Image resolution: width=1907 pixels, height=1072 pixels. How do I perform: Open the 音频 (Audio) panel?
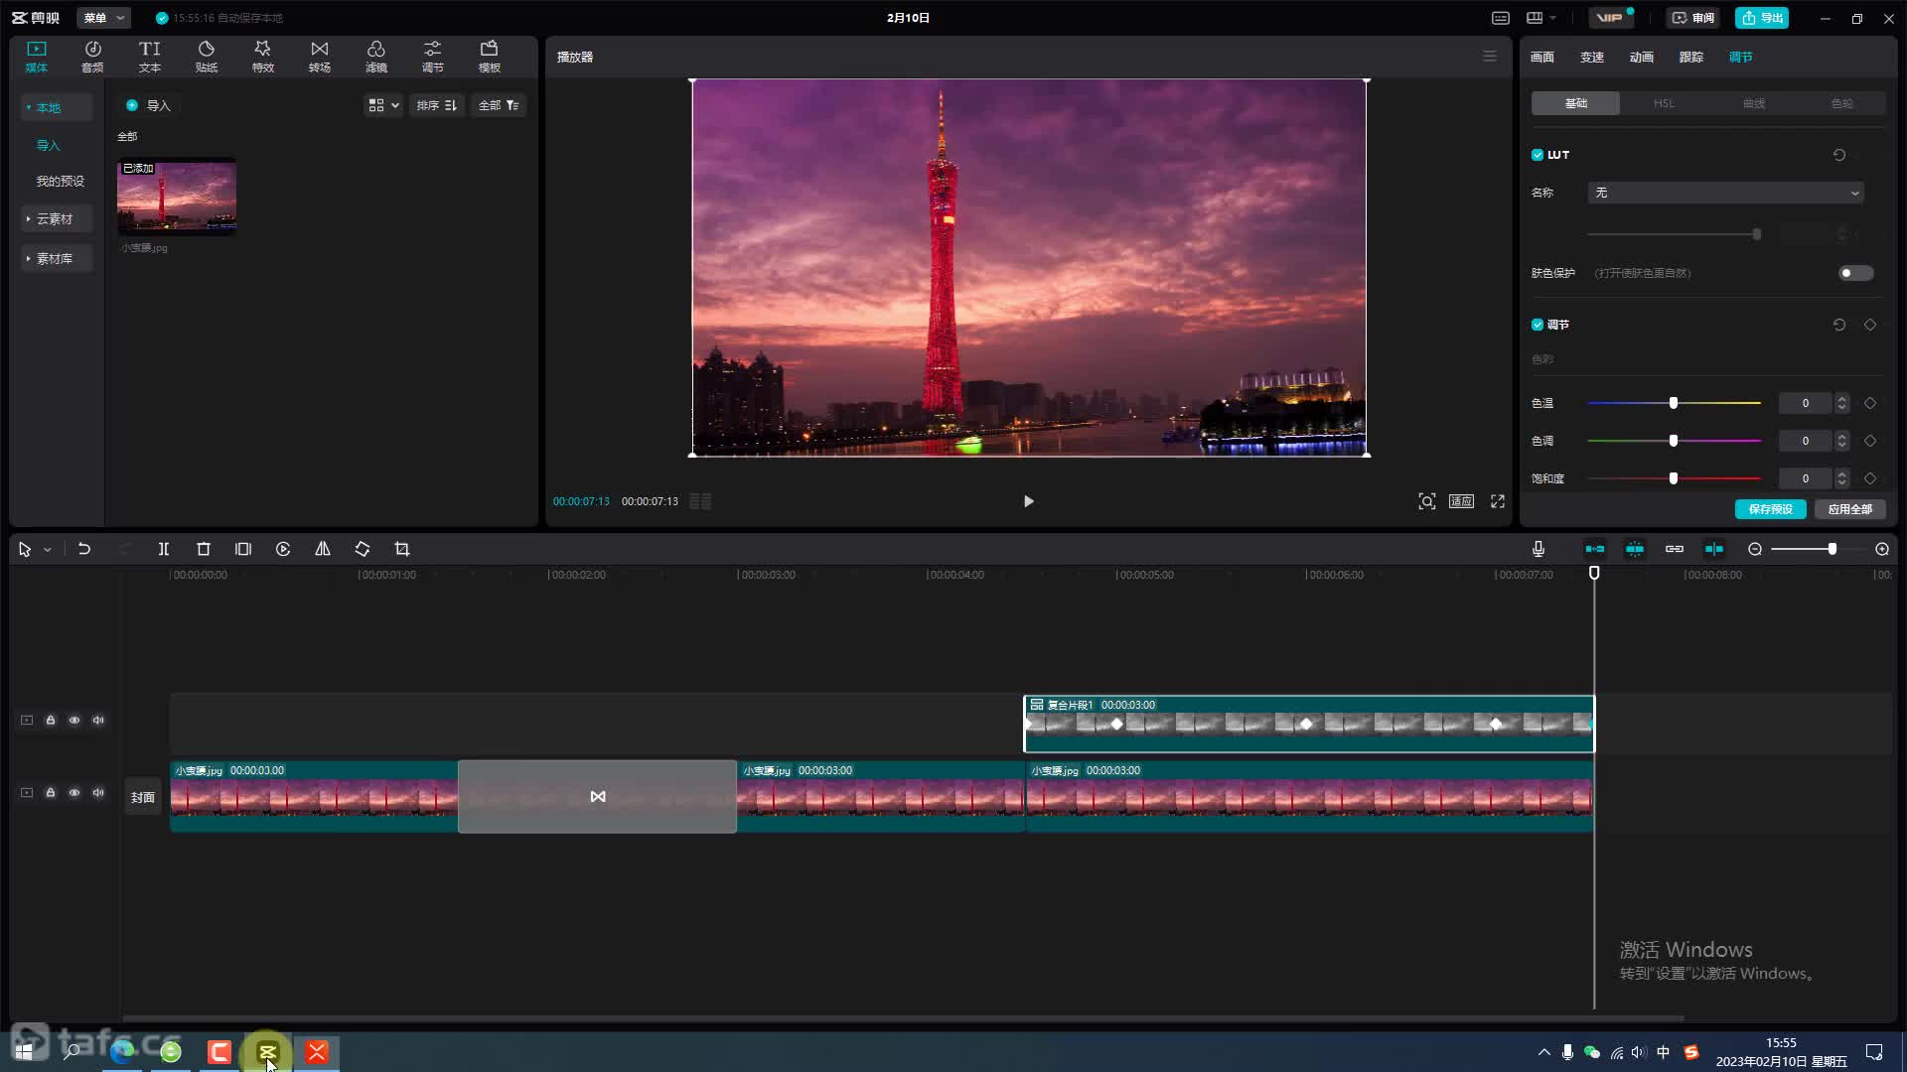point(92,57)
